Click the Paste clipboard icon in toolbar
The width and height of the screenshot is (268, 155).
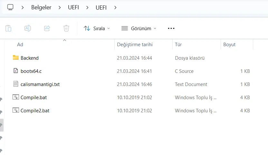pyautogui.click(x=8, y=28)
